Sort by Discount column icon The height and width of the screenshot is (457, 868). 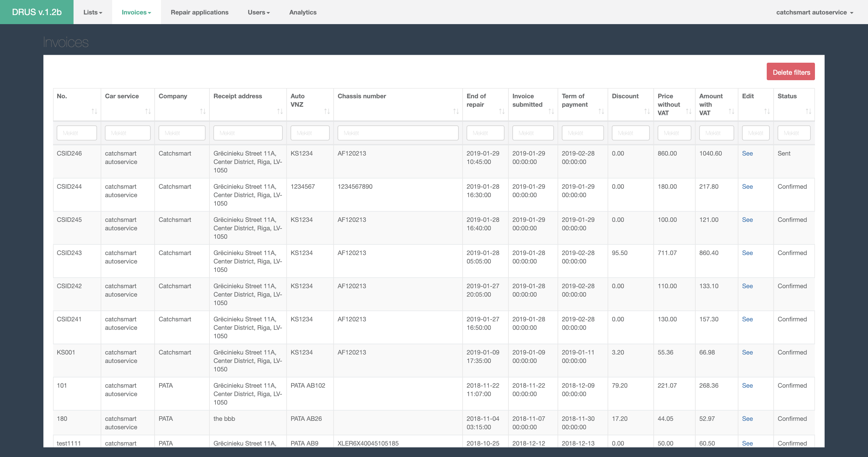pos(647,111)
